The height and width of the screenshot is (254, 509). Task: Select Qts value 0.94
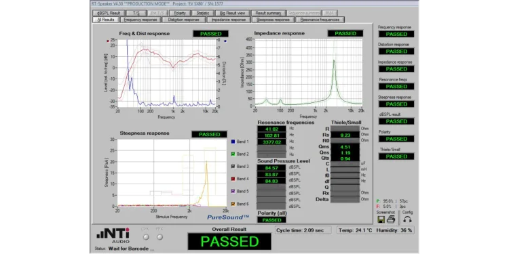click(x=345, y=158)
